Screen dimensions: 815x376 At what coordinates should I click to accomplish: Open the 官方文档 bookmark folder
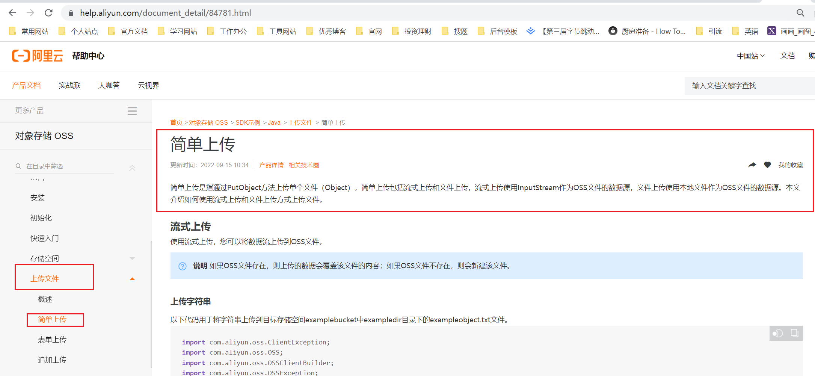128,31
